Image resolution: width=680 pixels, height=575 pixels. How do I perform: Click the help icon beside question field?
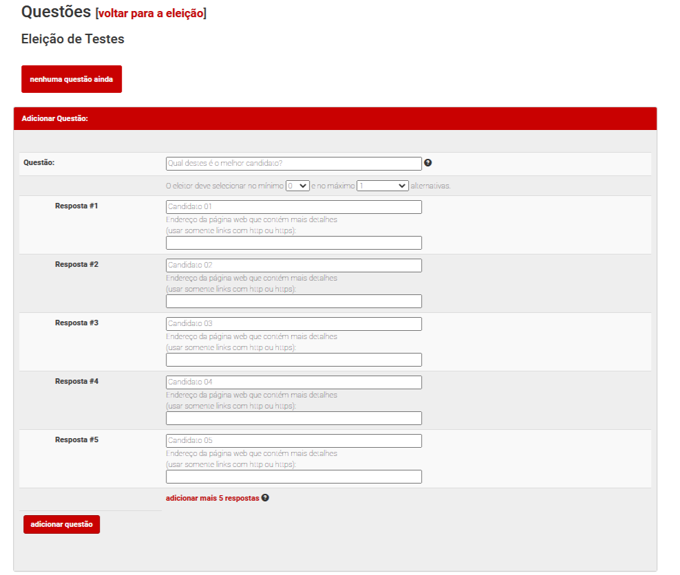click(427, 163)
